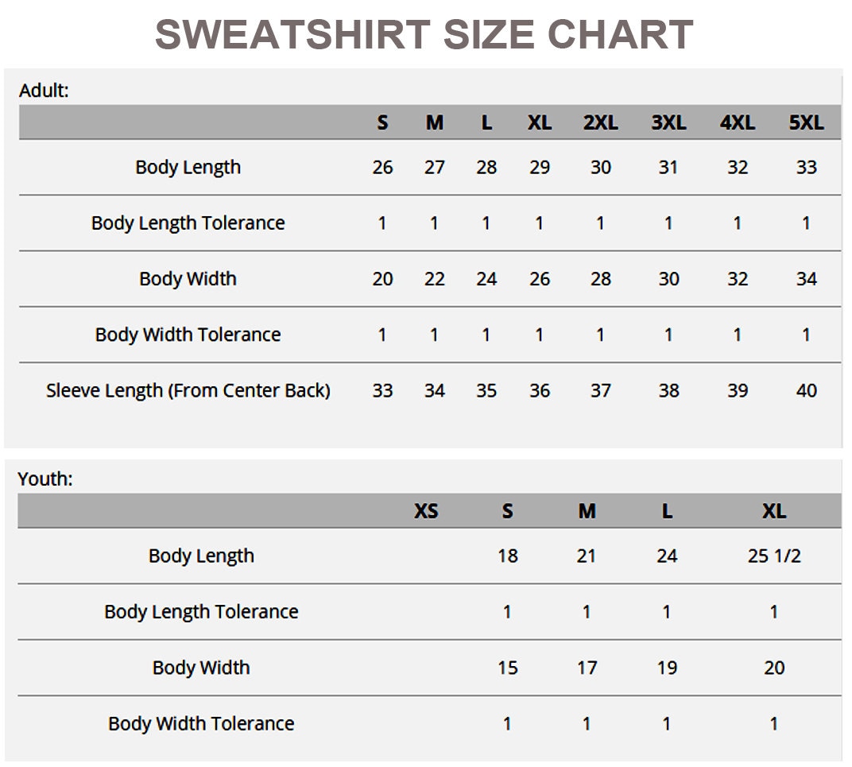The width and height of the screenshot is (852, 767).
Task: Select the Youth Body Width row label
Action: 201,668
